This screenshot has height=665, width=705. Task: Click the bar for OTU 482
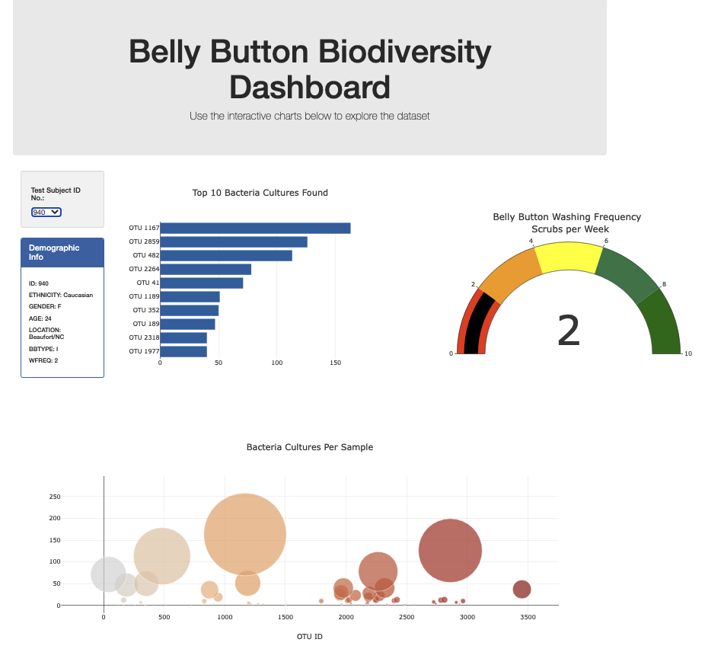[x=226, y=254]
